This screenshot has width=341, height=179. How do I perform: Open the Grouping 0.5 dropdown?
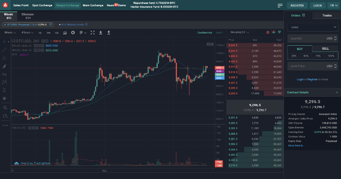coord(240,32)
